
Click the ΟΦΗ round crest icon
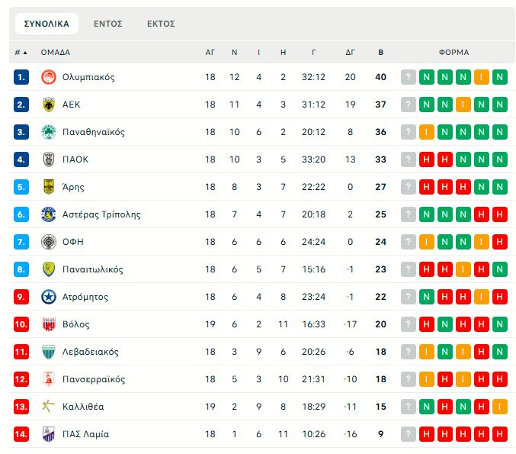tap(48, 242)
